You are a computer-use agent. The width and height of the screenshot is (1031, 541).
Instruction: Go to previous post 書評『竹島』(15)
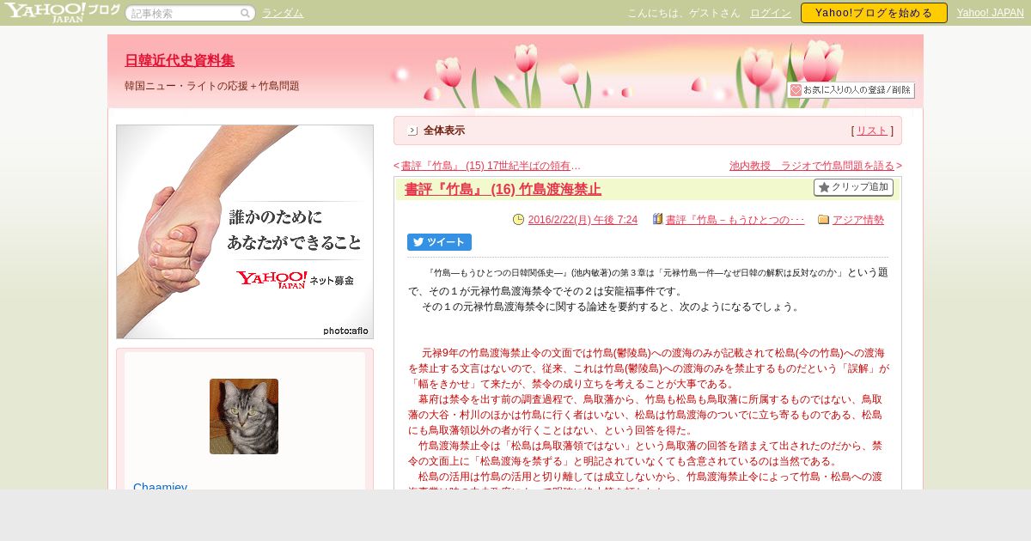coord(491,166)
